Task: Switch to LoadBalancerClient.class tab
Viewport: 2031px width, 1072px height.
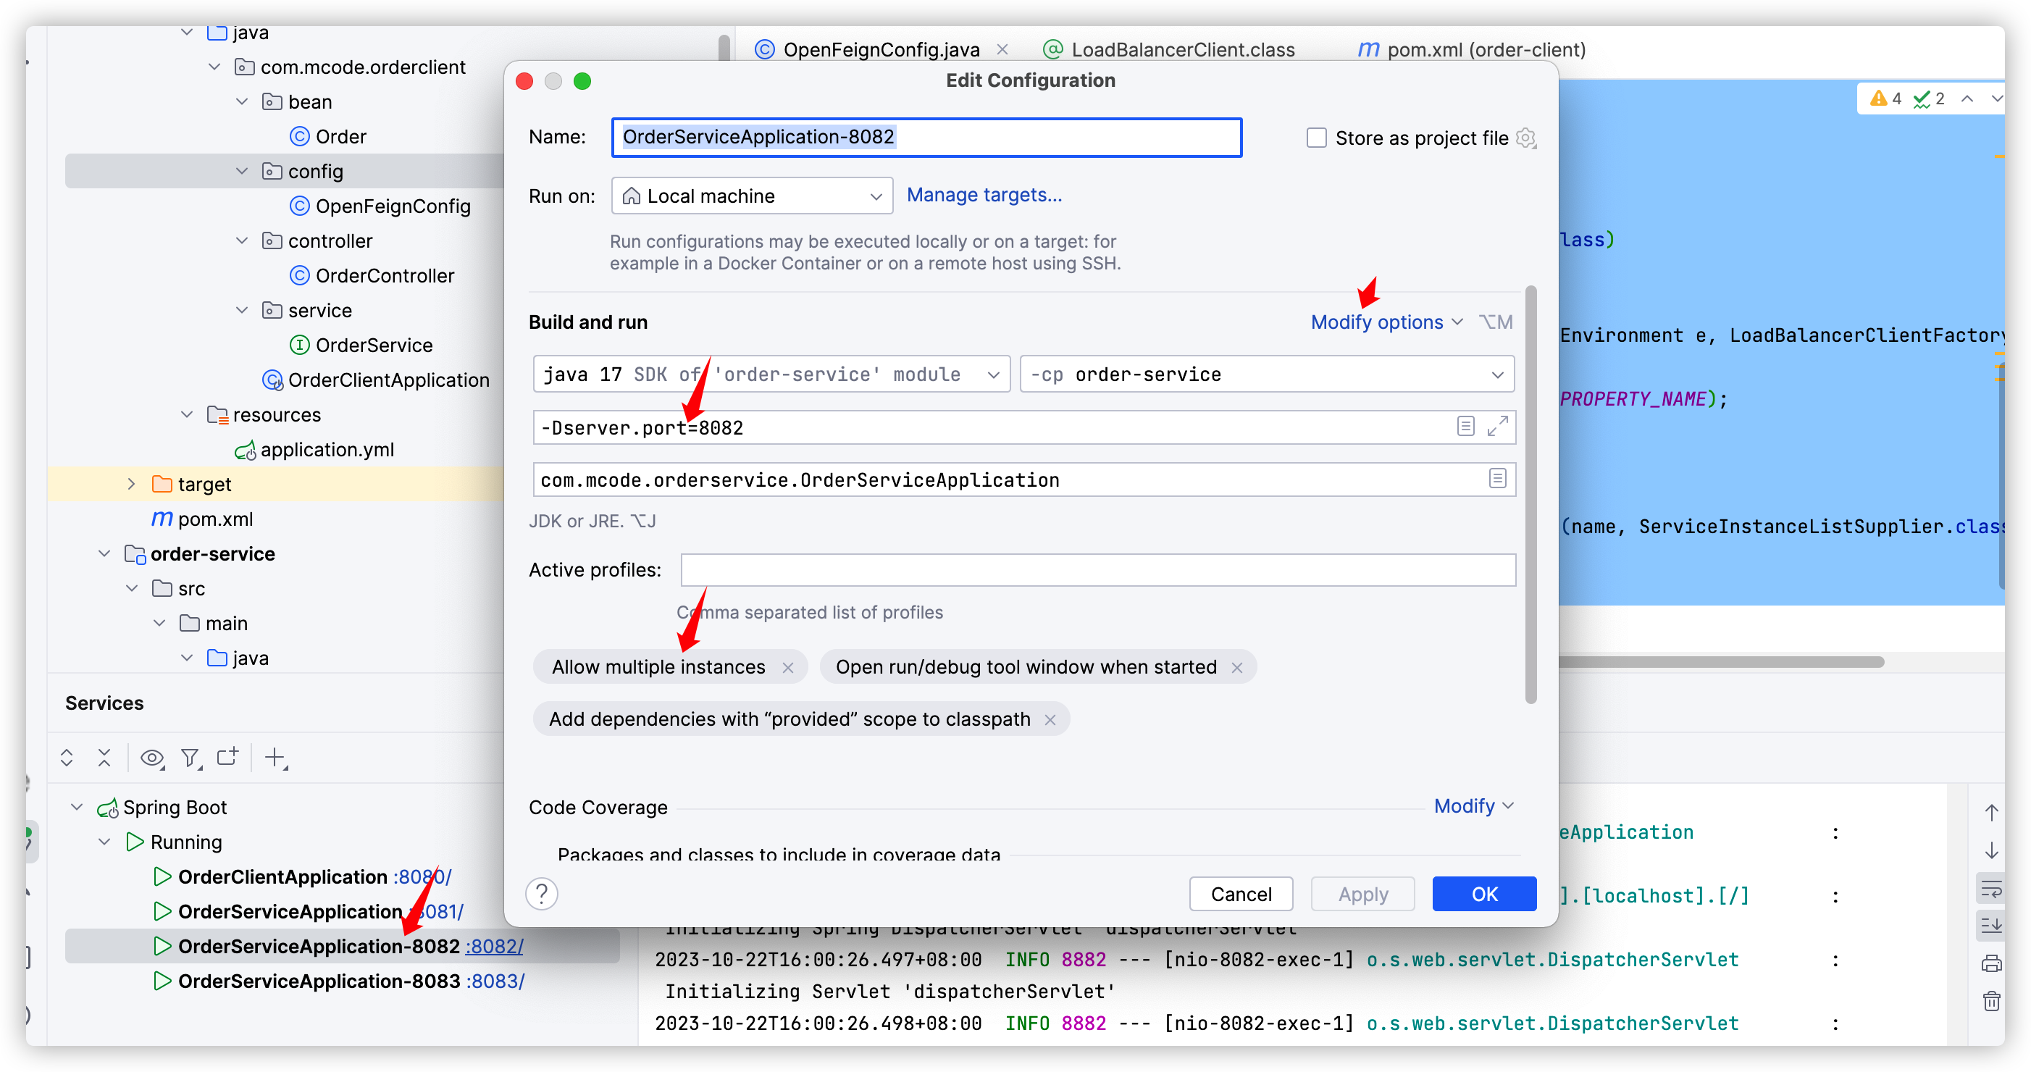Action: tap(1183, 50)
